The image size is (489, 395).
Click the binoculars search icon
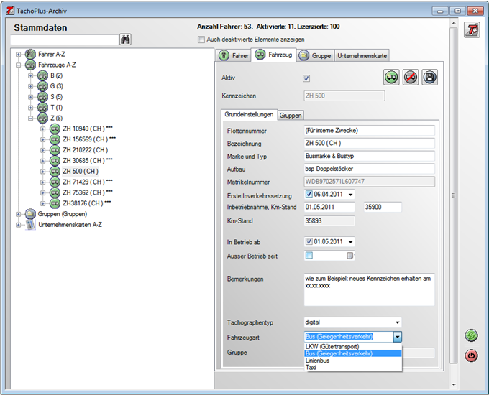[125, 39]
